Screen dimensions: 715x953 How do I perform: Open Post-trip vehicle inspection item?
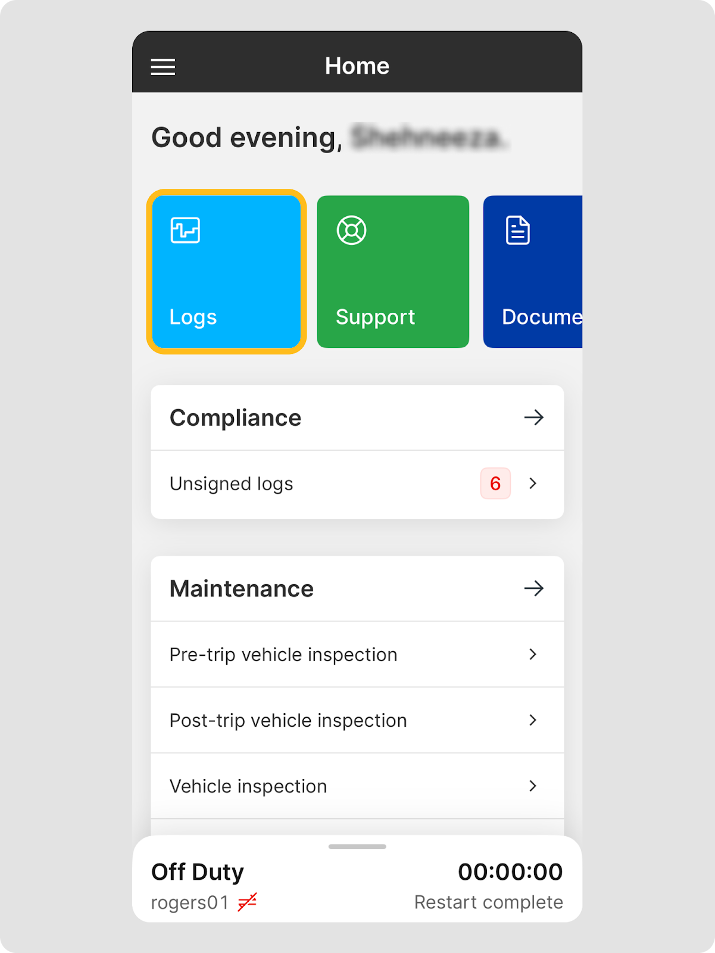click(x=357, y=720)
